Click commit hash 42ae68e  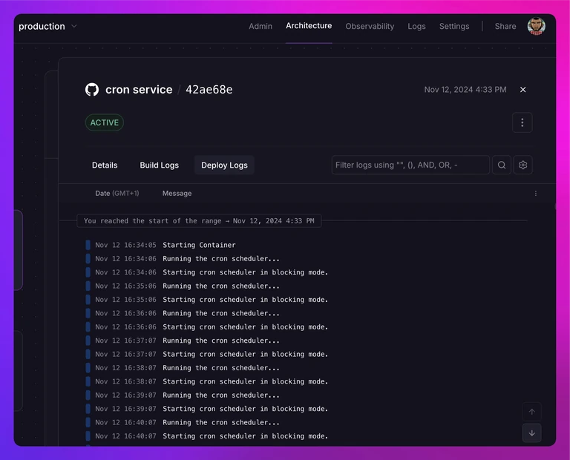(209, 89)
